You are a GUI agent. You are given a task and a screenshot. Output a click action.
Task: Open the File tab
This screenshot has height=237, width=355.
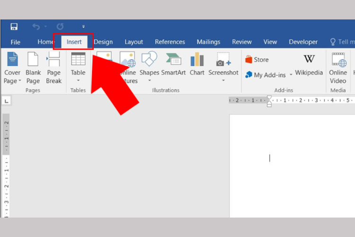click(x=16, y=42)
